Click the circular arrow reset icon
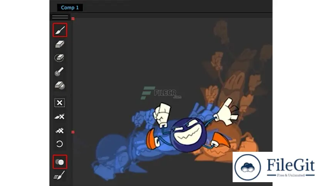Image resolution: width=322 pixels, height=186 pixels. pyautogui.click(x=59, y=144)
